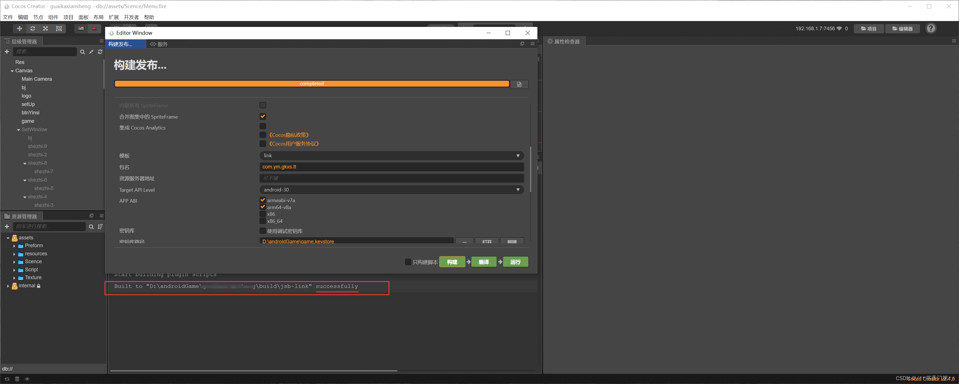
Task: Click the green 编译 compile button
Action: pos(484,262)
